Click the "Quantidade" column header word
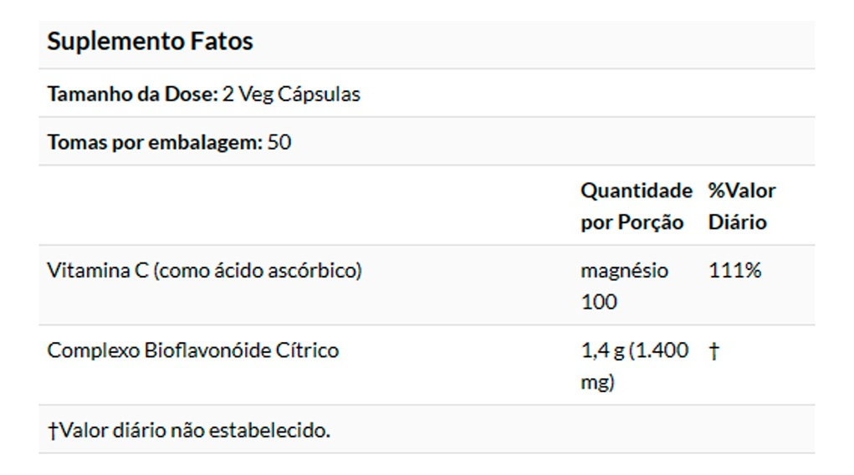 pos(637,191)
